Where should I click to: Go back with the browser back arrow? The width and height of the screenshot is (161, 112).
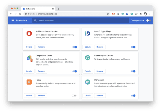click(11, 14)
